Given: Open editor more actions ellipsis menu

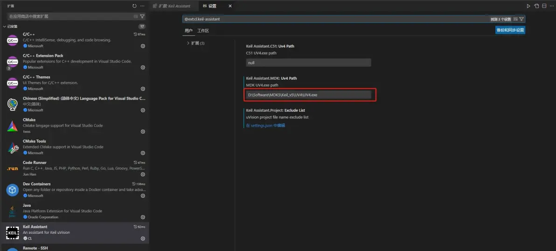Looking at the screenshot, I should pyautogui.click(x=551, y=6).
